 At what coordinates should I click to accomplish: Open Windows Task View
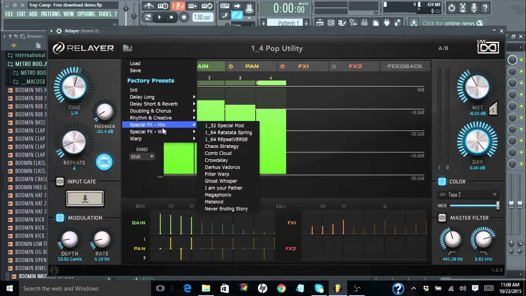tap(160, 289)
